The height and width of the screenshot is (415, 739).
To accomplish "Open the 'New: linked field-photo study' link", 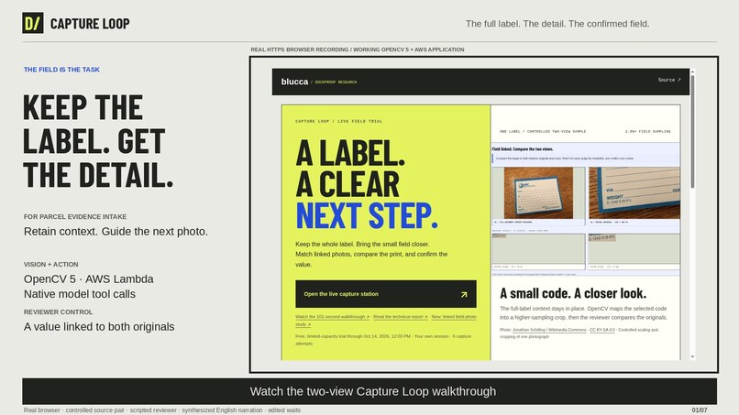I will tap(454, 317).
